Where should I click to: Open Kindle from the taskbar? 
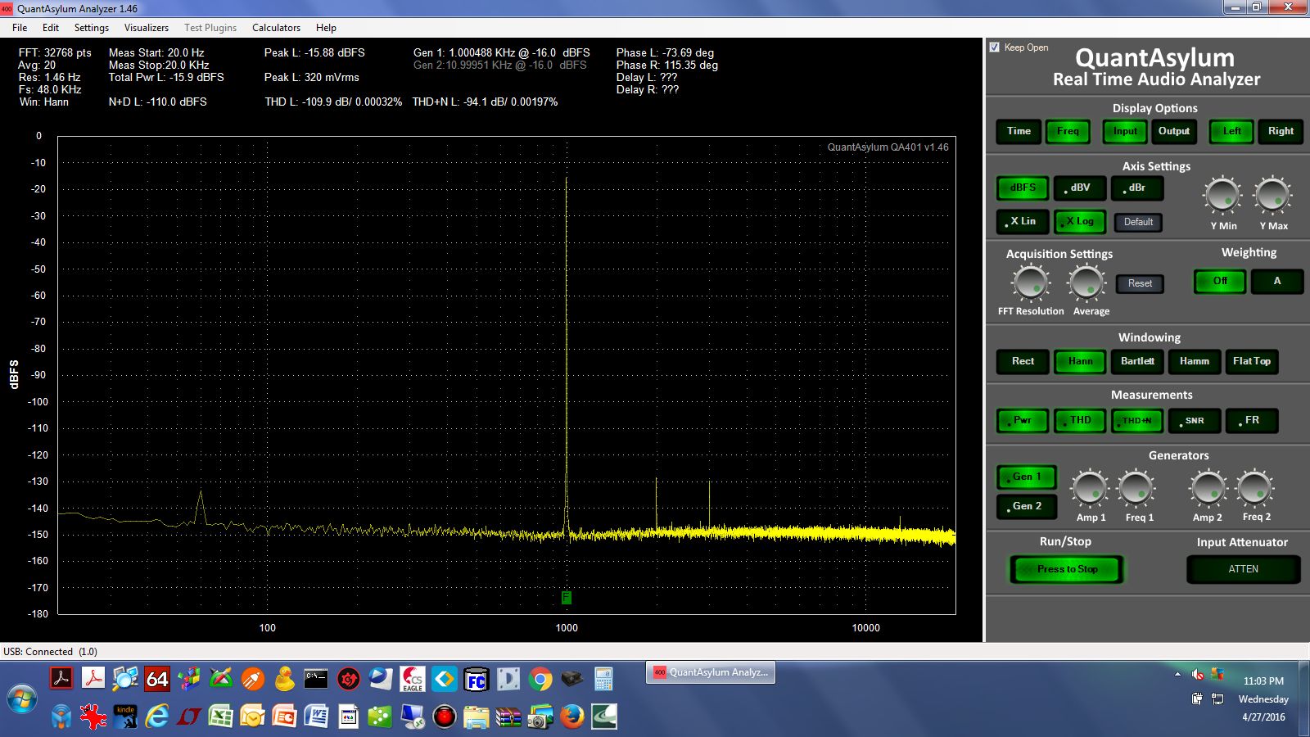tap(124, 717)
